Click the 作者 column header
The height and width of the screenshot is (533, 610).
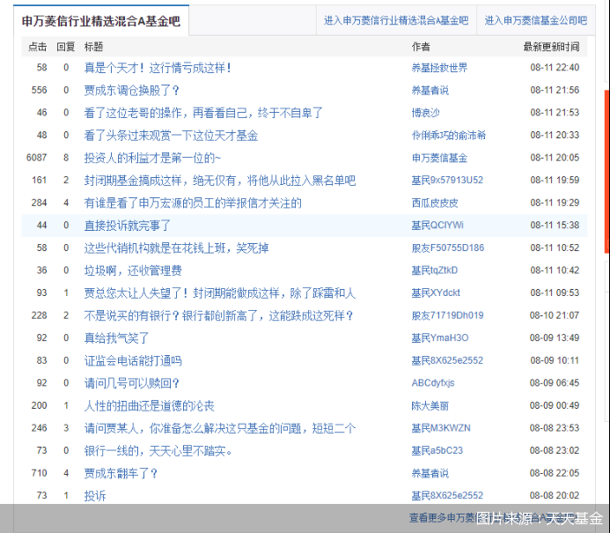tap(421, 47)
